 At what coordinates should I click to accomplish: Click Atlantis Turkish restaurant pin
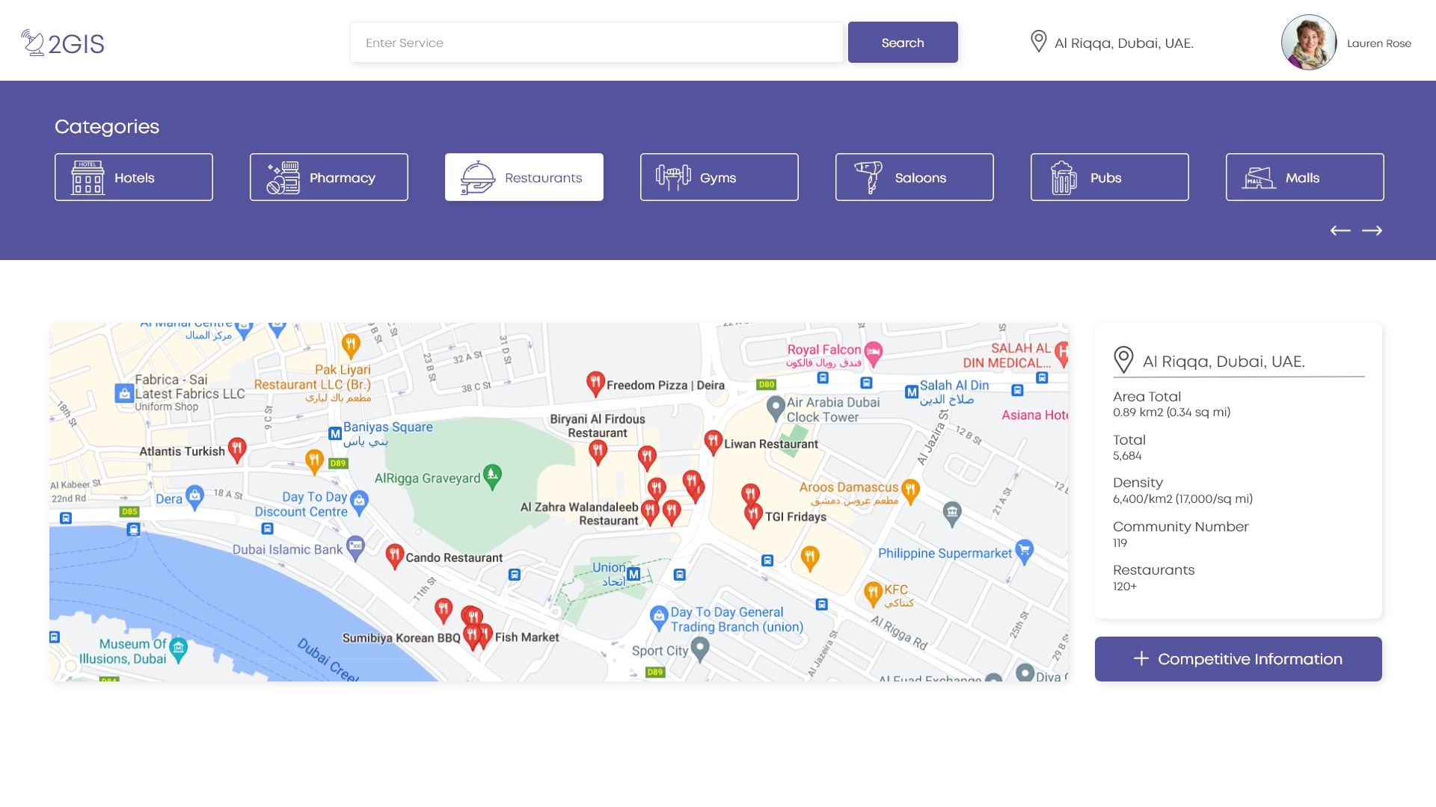click(x=237, y=450)
